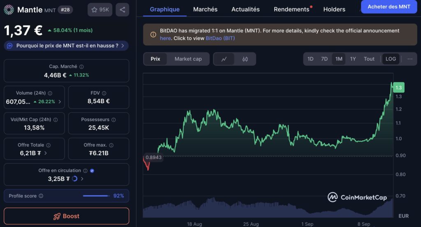The width and height of the screenshot is (421, 227).
Task: Click the 92% profile score value
Action: (x=118, y=196)
